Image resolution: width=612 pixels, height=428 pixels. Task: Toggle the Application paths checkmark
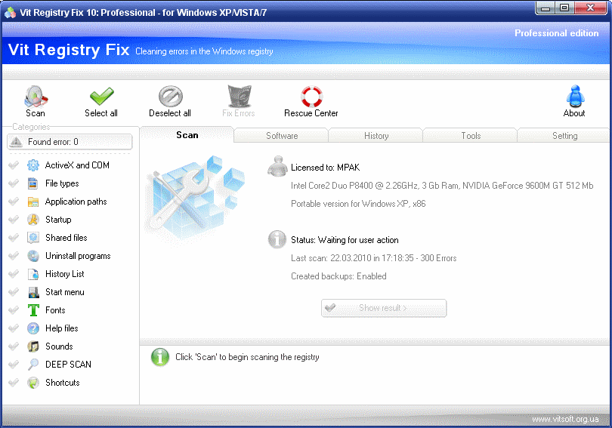(14, 202)
